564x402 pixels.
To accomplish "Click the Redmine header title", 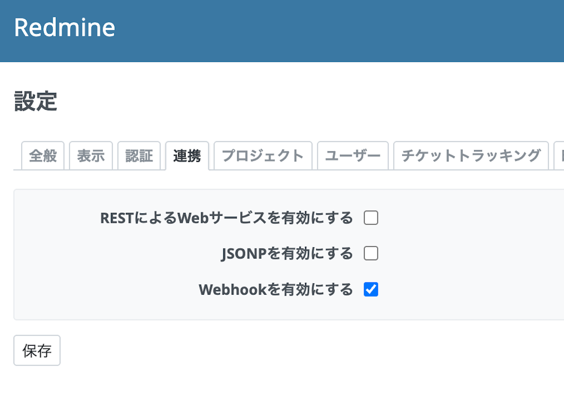I will pos(64,27).
